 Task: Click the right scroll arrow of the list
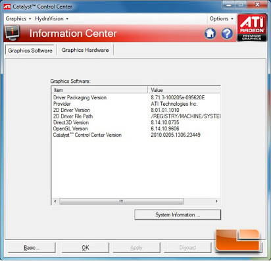tap(216, 201)
